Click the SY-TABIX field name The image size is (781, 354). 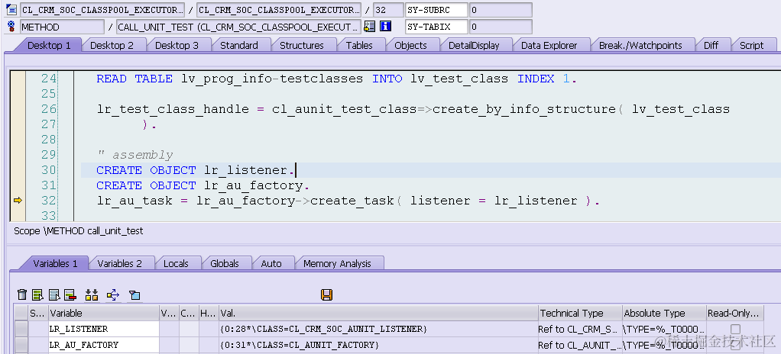pyautogui.click(x=436, y=27)
